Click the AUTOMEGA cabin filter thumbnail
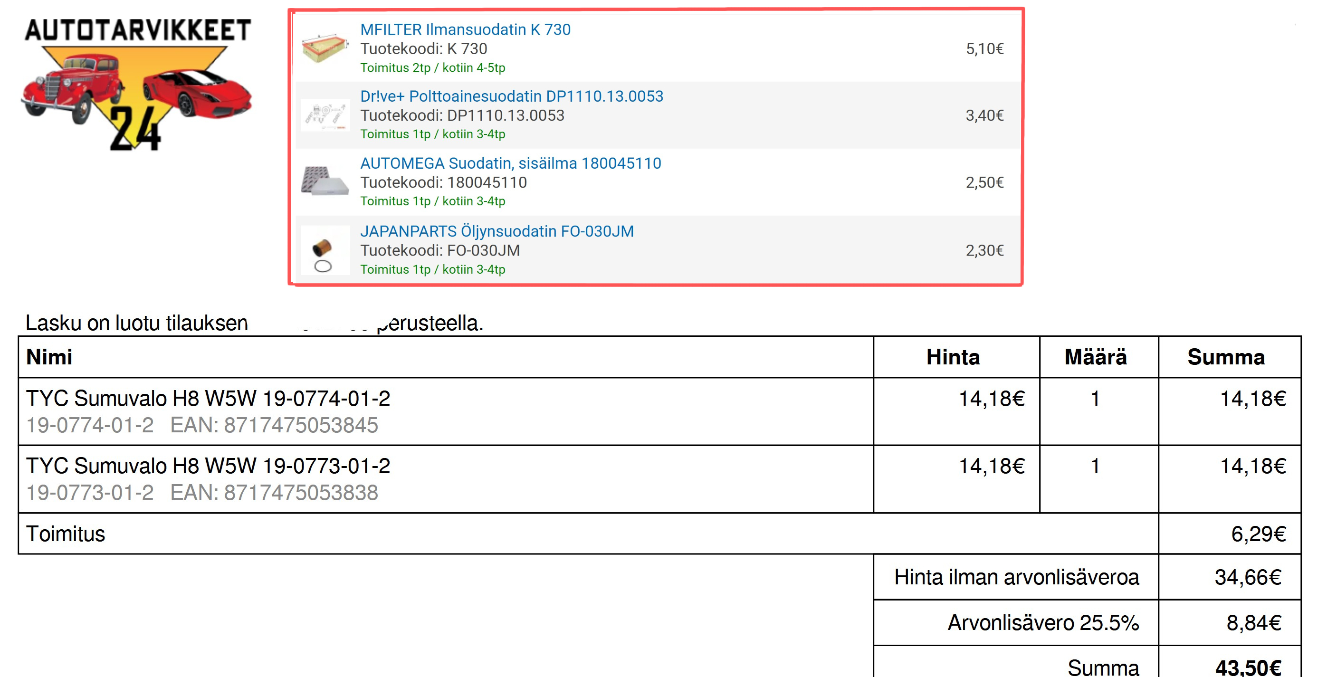This screenshot has height=677, width=1327. (325, 181)
